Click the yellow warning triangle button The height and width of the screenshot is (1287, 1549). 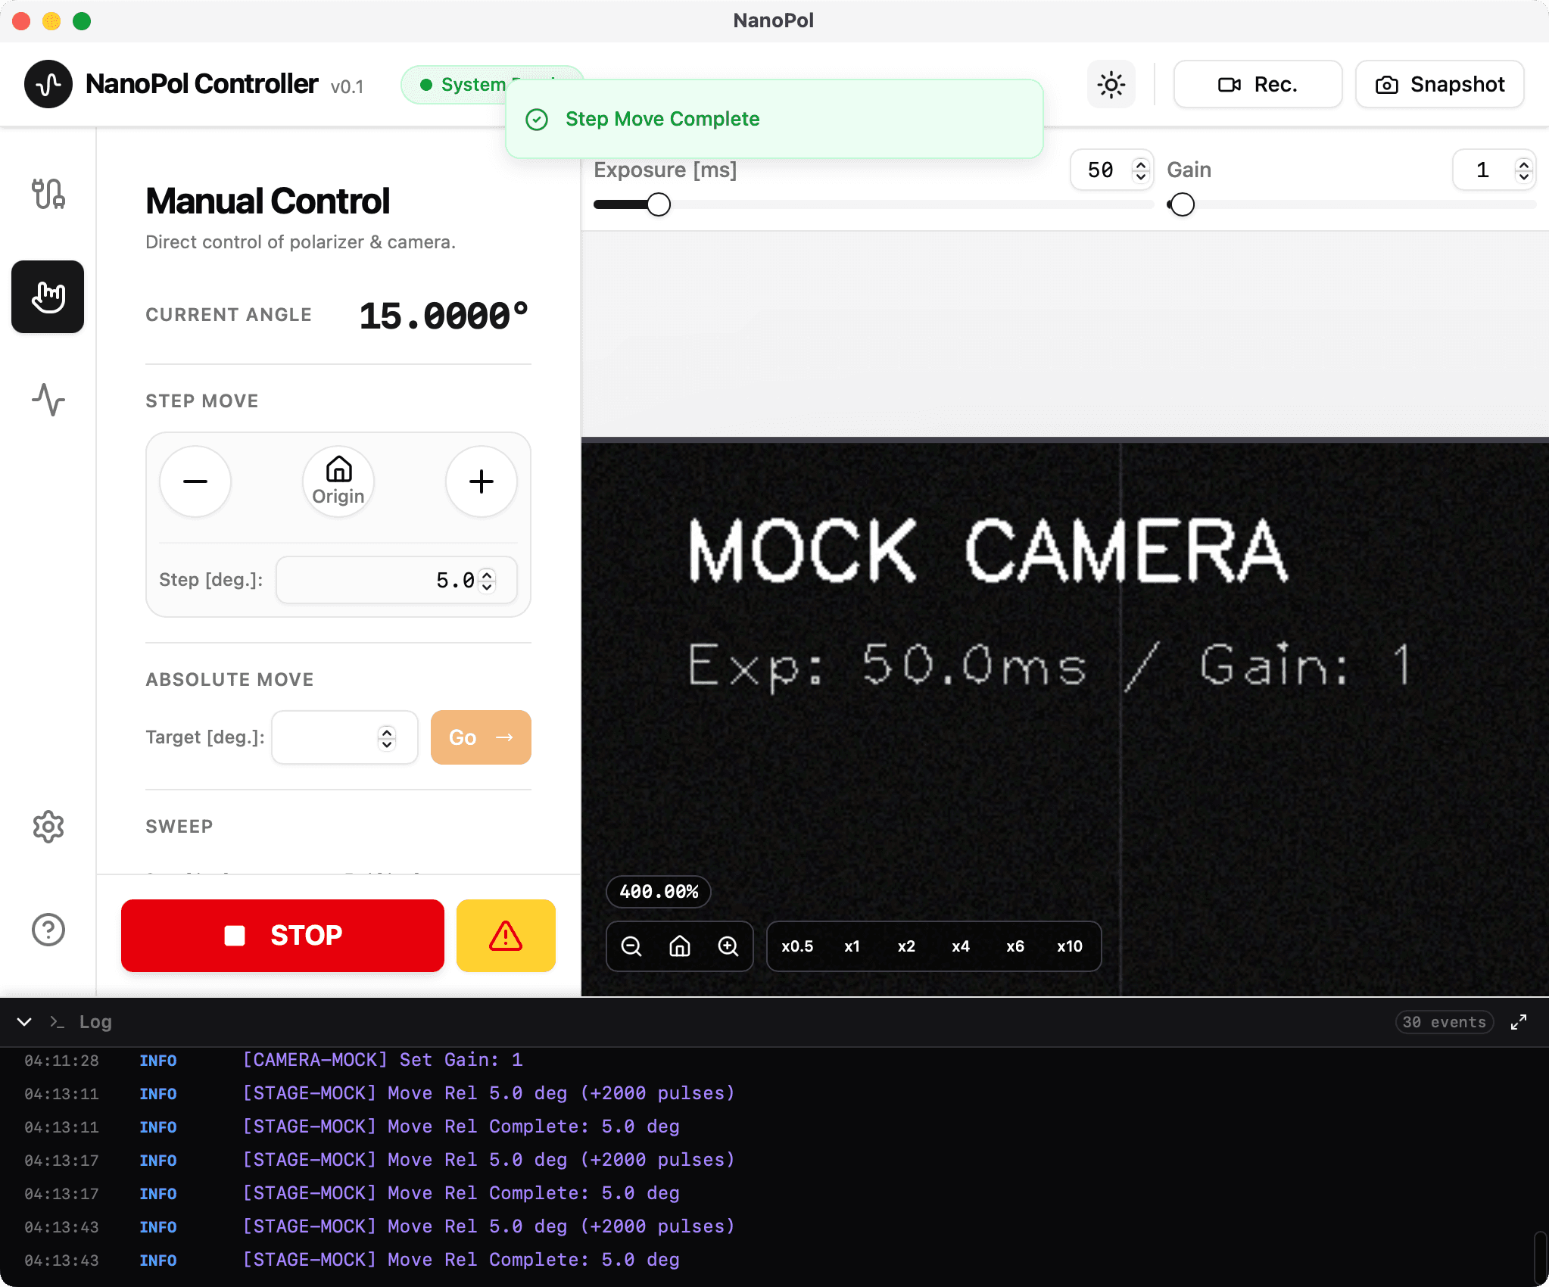coord(506,936)
